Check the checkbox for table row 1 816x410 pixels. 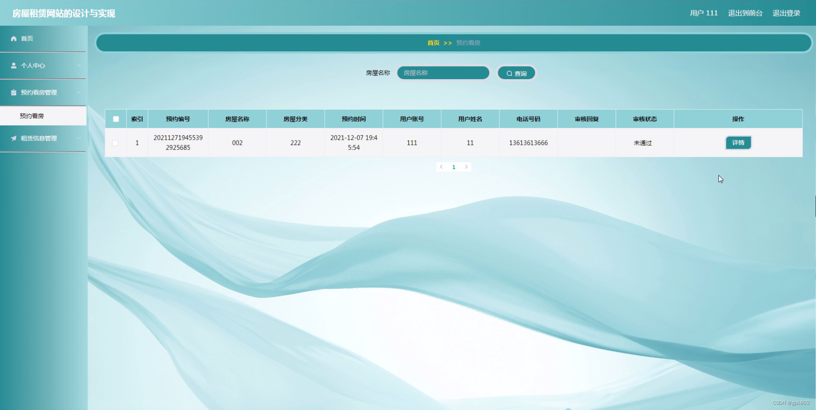[x=115, y=142]
